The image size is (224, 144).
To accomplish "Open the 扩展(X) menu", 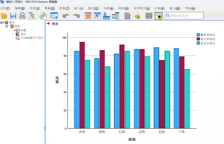I will click(159, 8).
